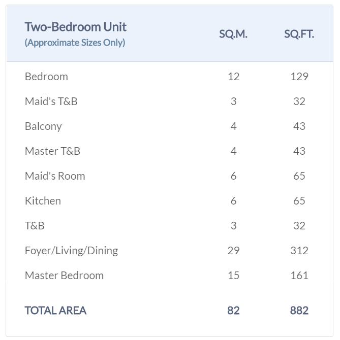The image size is (340, 340).
Task: Click the 161 sq.ft. Master Bedroom value
Action: coord(299,276)
